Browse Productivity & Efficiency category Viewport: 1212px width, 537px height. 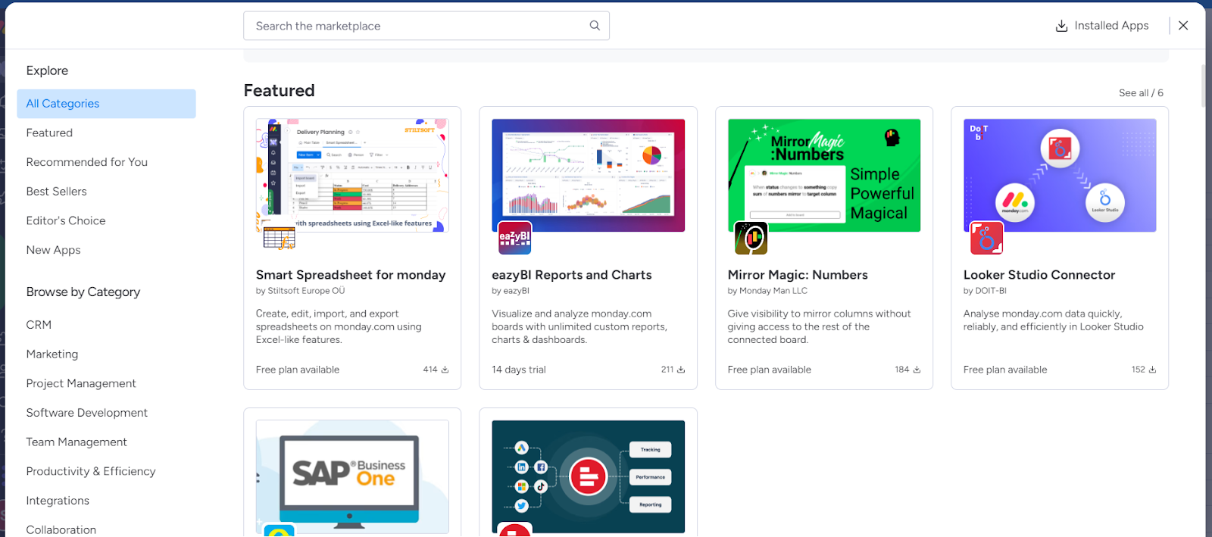[91, 471]
